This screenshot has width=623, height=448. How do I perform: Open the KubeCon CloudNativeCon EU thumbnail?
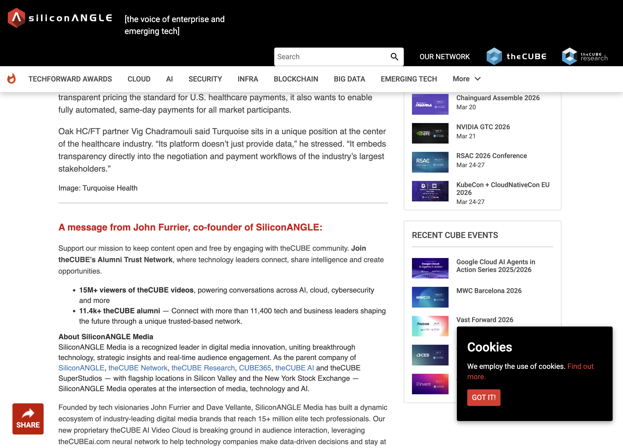pos(430,191)
